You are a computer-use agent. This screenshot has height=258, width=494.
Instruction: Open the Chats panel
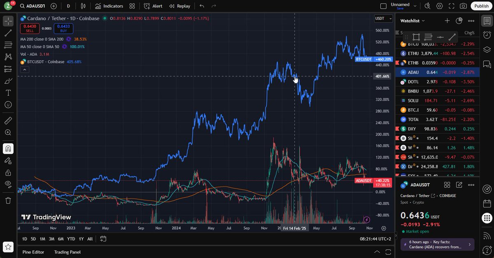(487, 64)
